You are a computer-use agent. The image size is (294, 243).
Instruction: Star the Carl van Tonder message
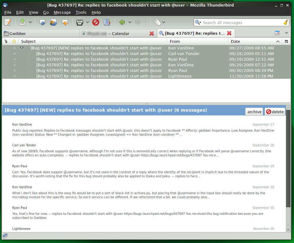15,53
